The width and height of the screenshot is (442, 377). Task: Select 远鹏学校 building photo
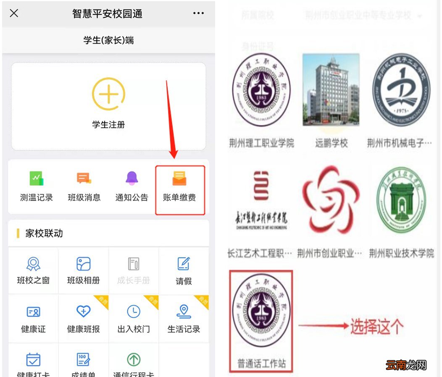pos(331,89)
